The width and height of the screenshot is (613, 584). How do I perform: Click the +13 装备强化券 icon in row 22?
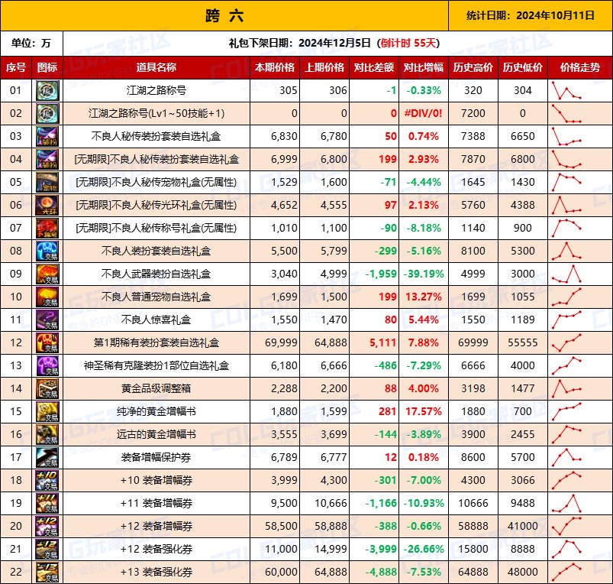[47, 572]
